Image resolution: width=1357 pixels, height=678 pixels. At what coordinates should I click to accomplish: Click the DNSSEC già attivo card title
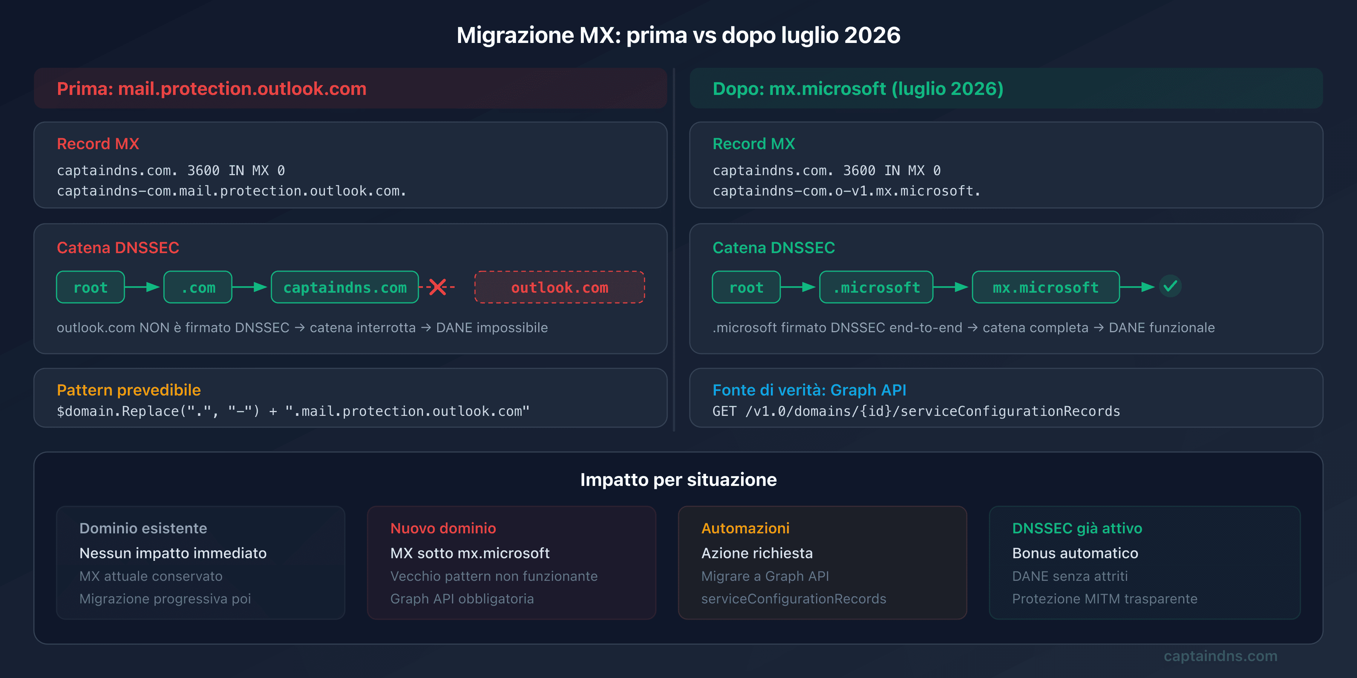1077,528
